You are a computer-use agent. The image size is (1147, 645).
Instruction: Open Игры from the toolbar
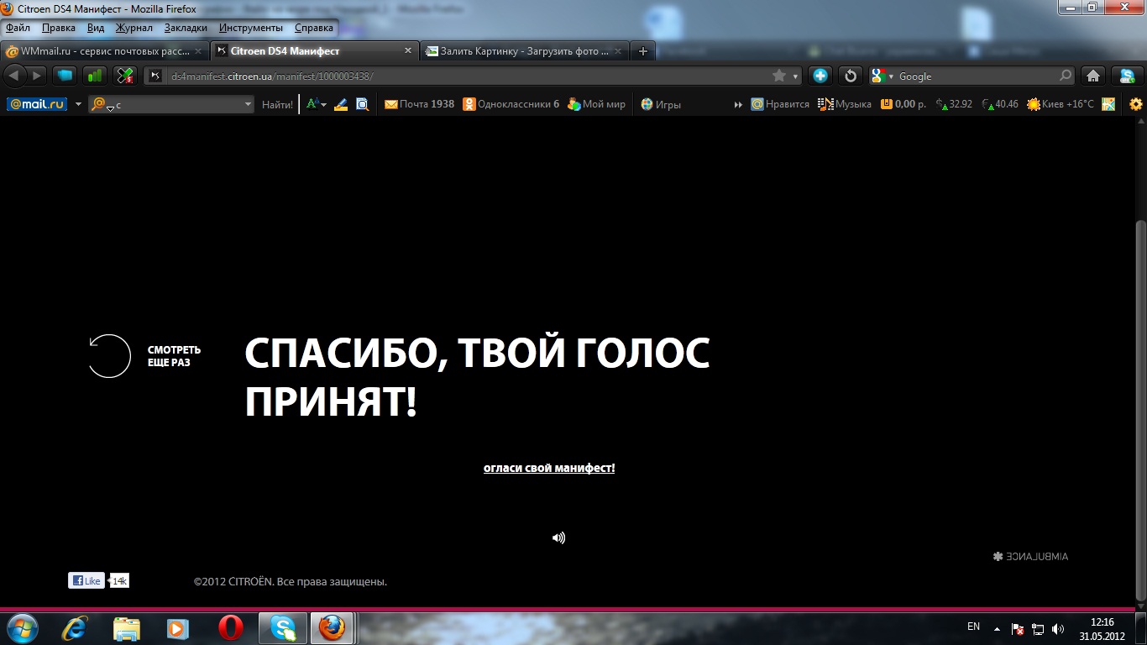click(661, 104)
